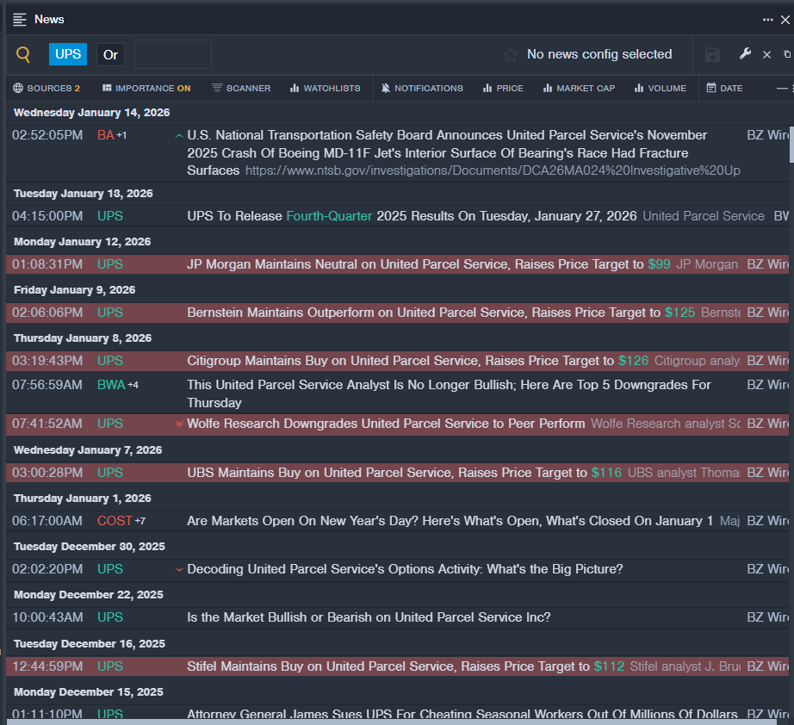Open news settings with the wrench icon
794x725 pixels.
click(745, 53)
